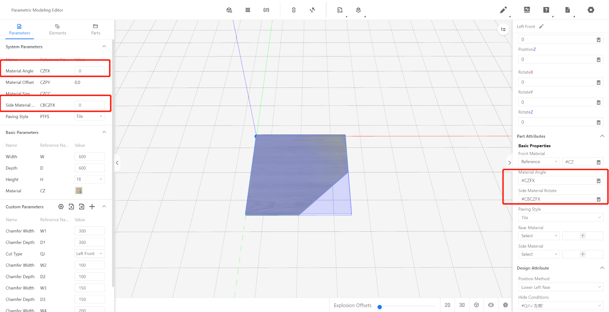Open the structure tree icon in viewport corner
609x312 pixels.
[503, 29]
